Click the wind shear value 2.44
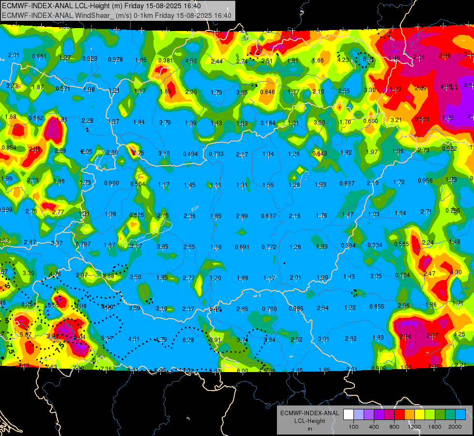 click(217, 62)
